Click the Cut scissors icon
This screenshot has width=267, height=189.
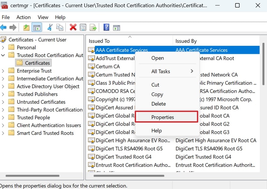[50, 27]
